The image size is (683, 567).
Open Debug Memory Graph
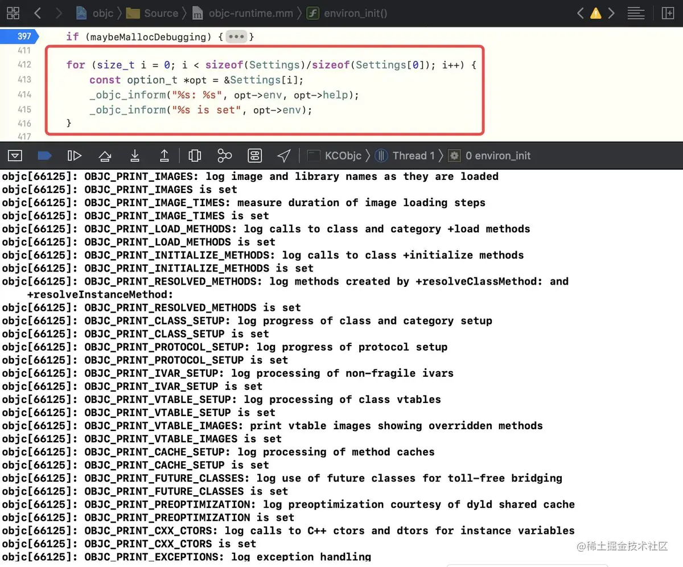click(x=225, y=155)
